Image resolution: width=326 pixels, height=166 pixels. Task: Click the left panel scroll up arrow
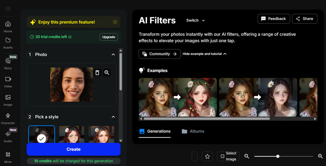coord(121,50)
